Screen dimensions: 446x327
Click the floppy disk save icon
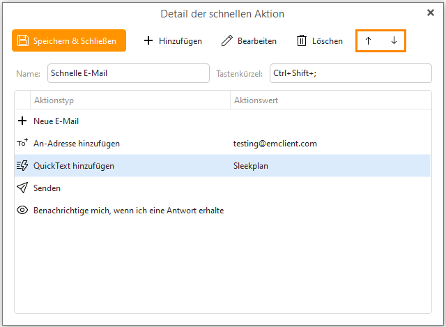click(23, 40)
